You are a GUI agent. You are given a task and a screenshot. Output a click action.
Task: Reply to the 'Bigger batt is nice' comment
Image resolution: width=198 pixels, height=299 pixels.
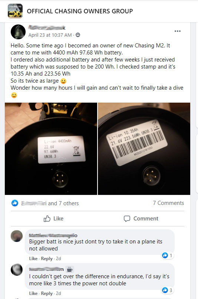pyautogui.click(x=47, y=259)
